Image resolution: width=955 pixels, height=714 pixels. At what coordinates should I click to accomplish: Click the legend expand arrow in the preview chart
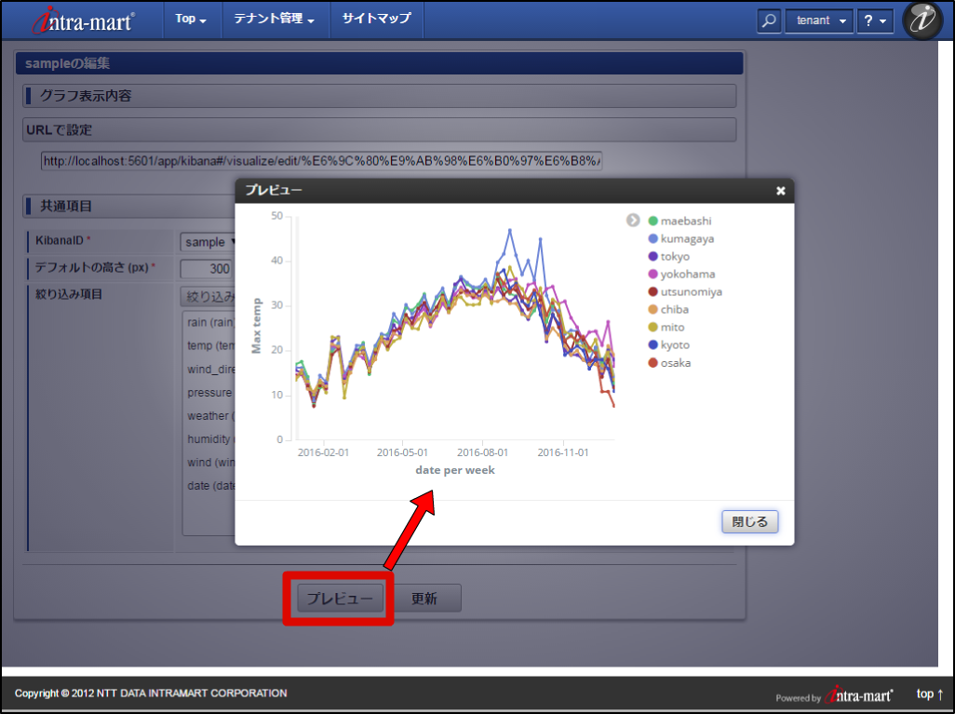point(633,221)
